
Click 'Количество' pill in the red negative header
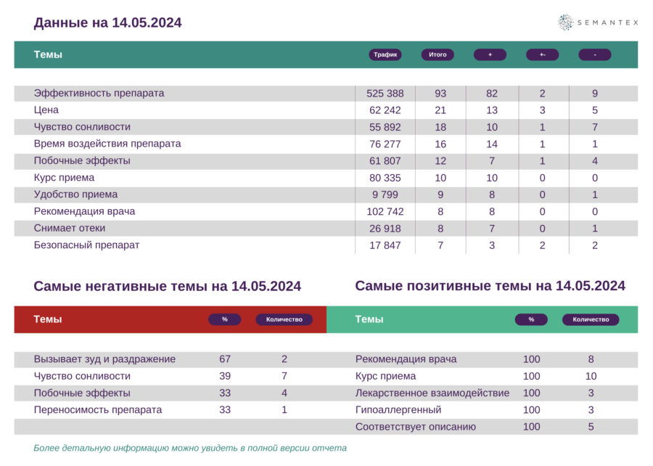click(x=284, y=319)
